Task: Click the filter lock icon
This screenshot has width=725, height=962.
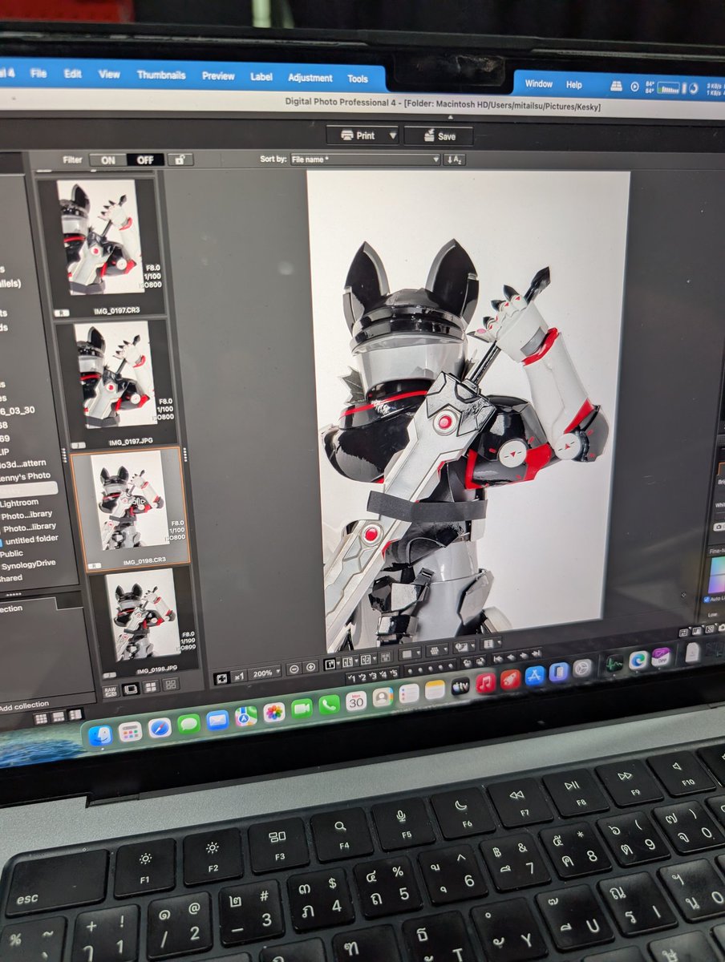Action: tap(179, 160)
